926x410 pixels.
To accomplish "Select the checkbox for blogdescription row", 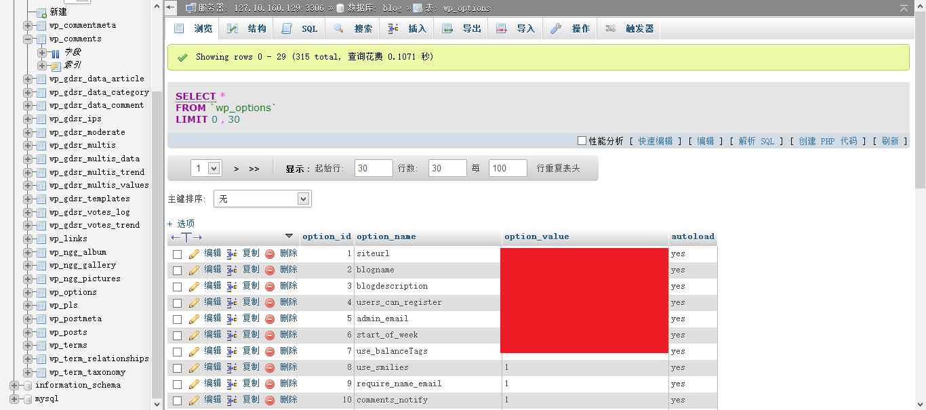I will coord(177,287).
